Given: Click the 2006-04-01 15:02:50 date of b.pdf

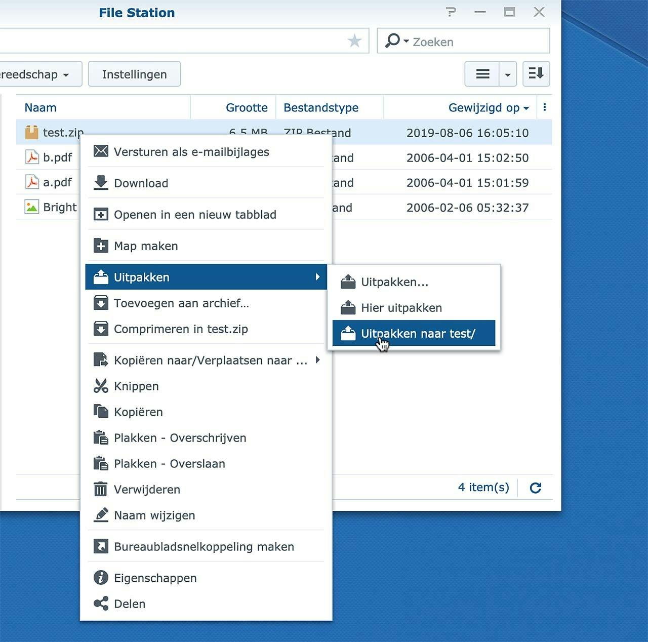Looking at the screenshot, I should coord(467,157).
